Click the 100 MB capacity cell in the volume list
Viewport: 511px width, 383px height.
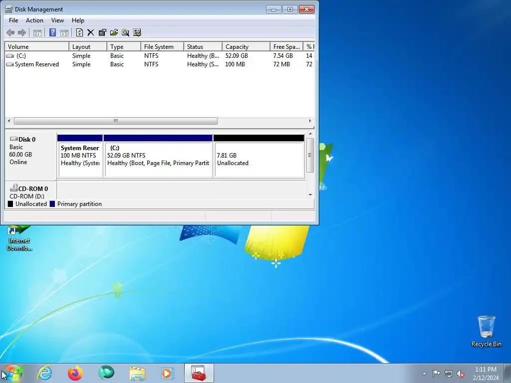(235, 64)
